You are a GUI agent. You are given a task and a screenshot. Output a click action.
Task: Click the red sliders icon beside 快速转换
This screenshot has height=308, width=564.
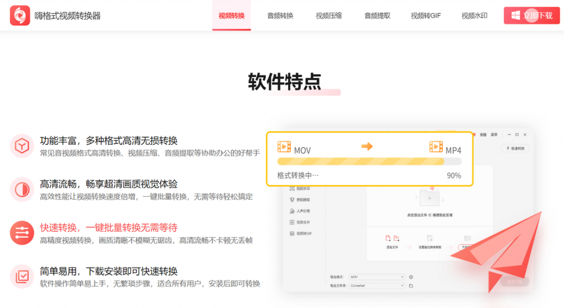click(22, 233)
